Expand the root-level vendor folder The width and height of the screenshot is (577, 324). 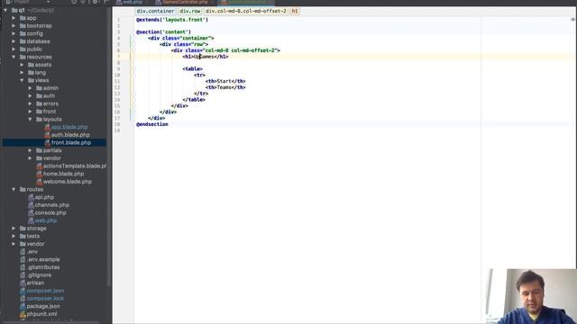pos(14,244)
